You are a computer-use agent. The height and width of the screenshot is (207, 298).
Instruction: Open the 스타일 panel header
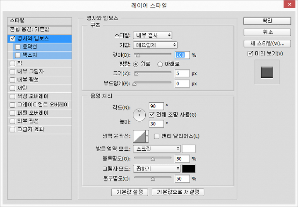tap(40, 21)
